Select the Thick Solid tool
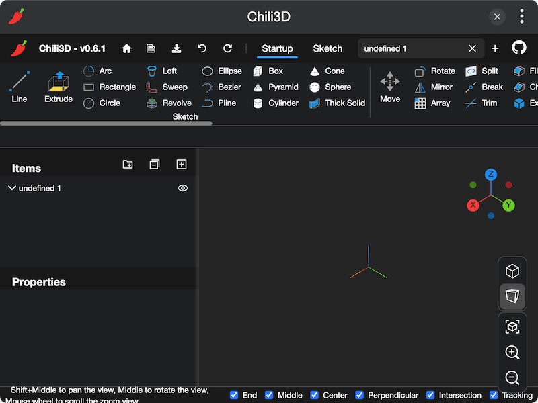The image size is (538, 403). 338,103
